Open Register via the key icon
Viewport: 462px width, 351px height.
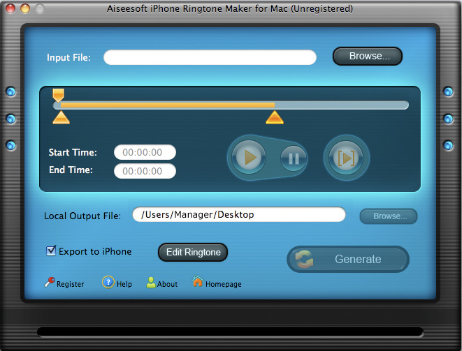pyautogui.click(x=50, y=283)
